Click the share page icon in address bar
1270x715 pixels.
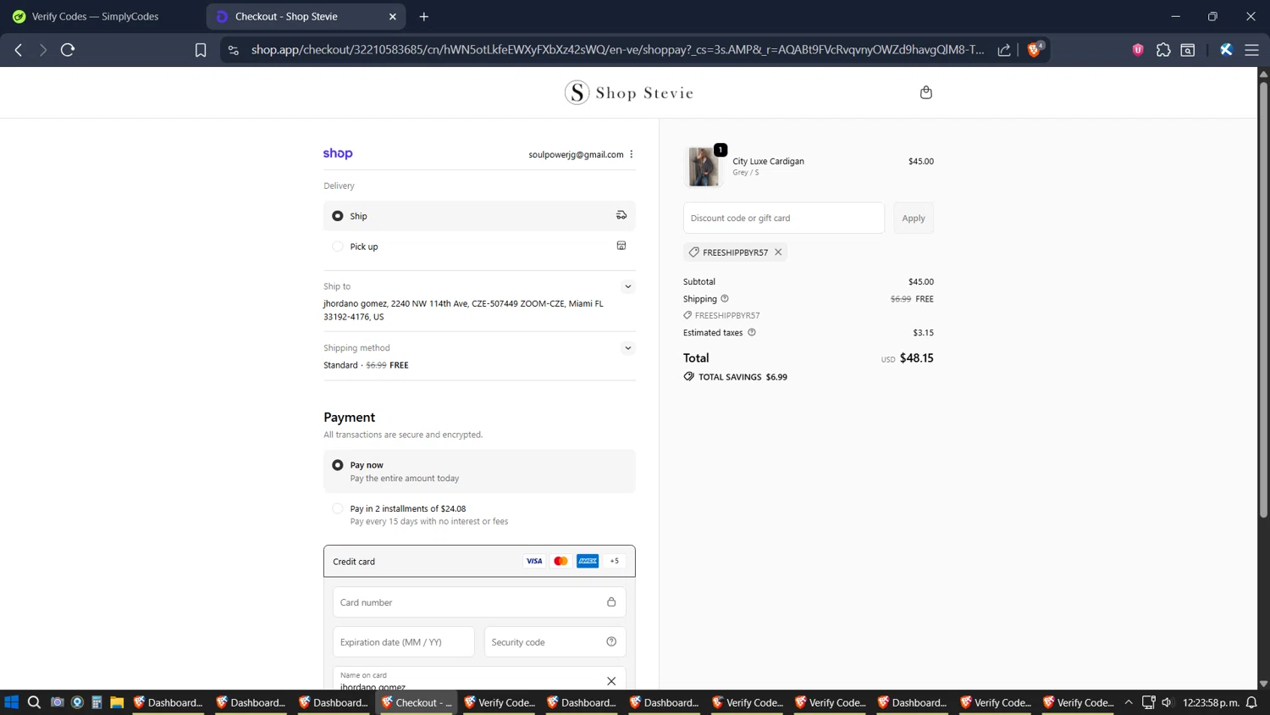tap(1004, 50)
